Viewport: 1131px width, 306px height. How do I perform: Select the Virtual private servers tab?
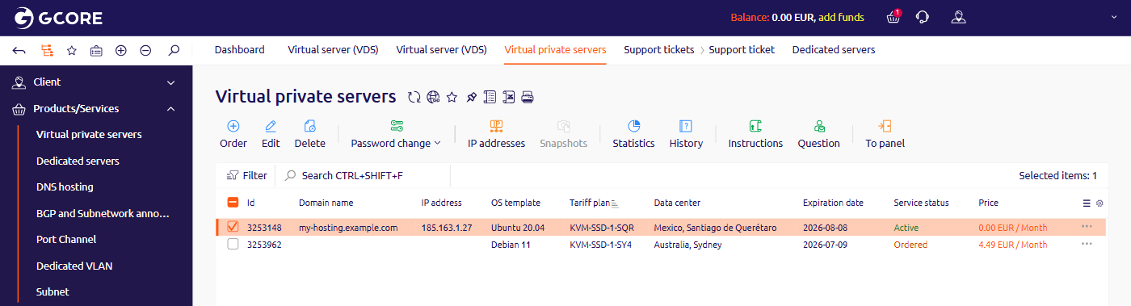click(x=555, y=50)
